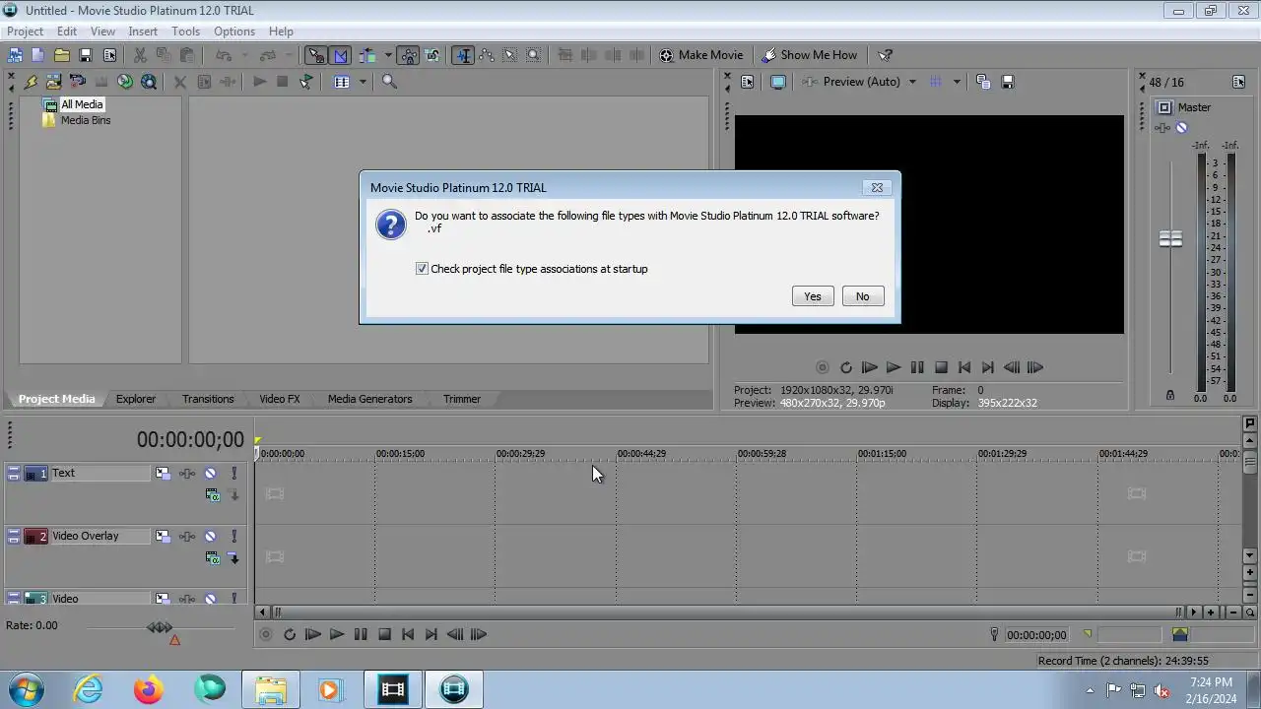Switch to the Explorer tab
This screenshot has height=709, width=1261.
[136, 399]
